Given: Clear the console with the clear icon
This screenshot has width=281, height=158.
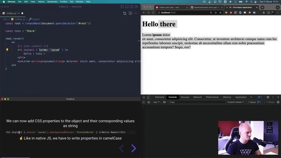Looking at the screenshot, I should (x=148, y=102).
